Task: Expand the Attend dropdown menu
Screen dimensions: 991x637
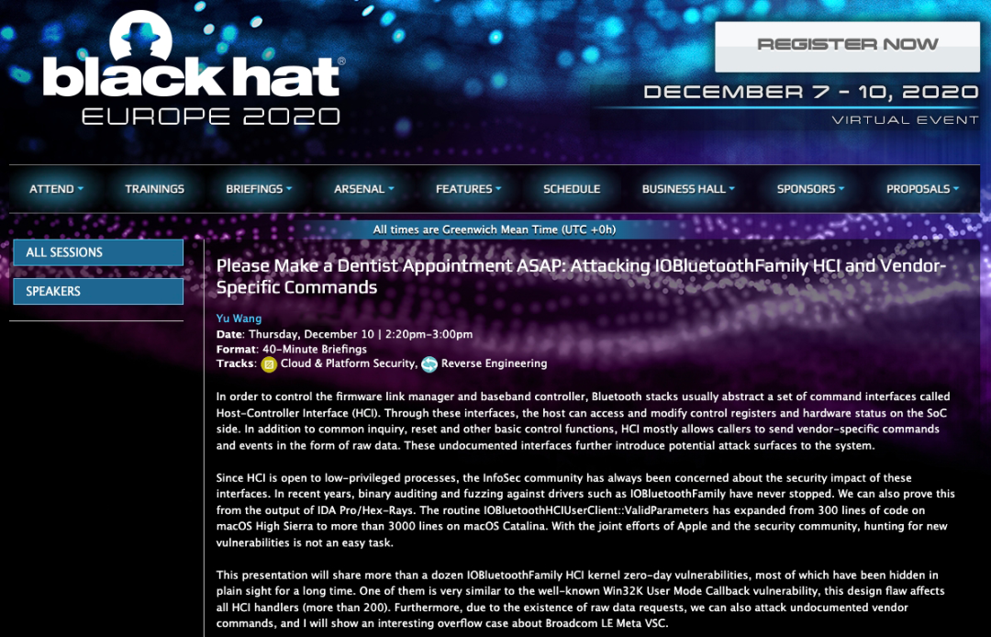Action: pyautogui.click(x=56, y=189)
